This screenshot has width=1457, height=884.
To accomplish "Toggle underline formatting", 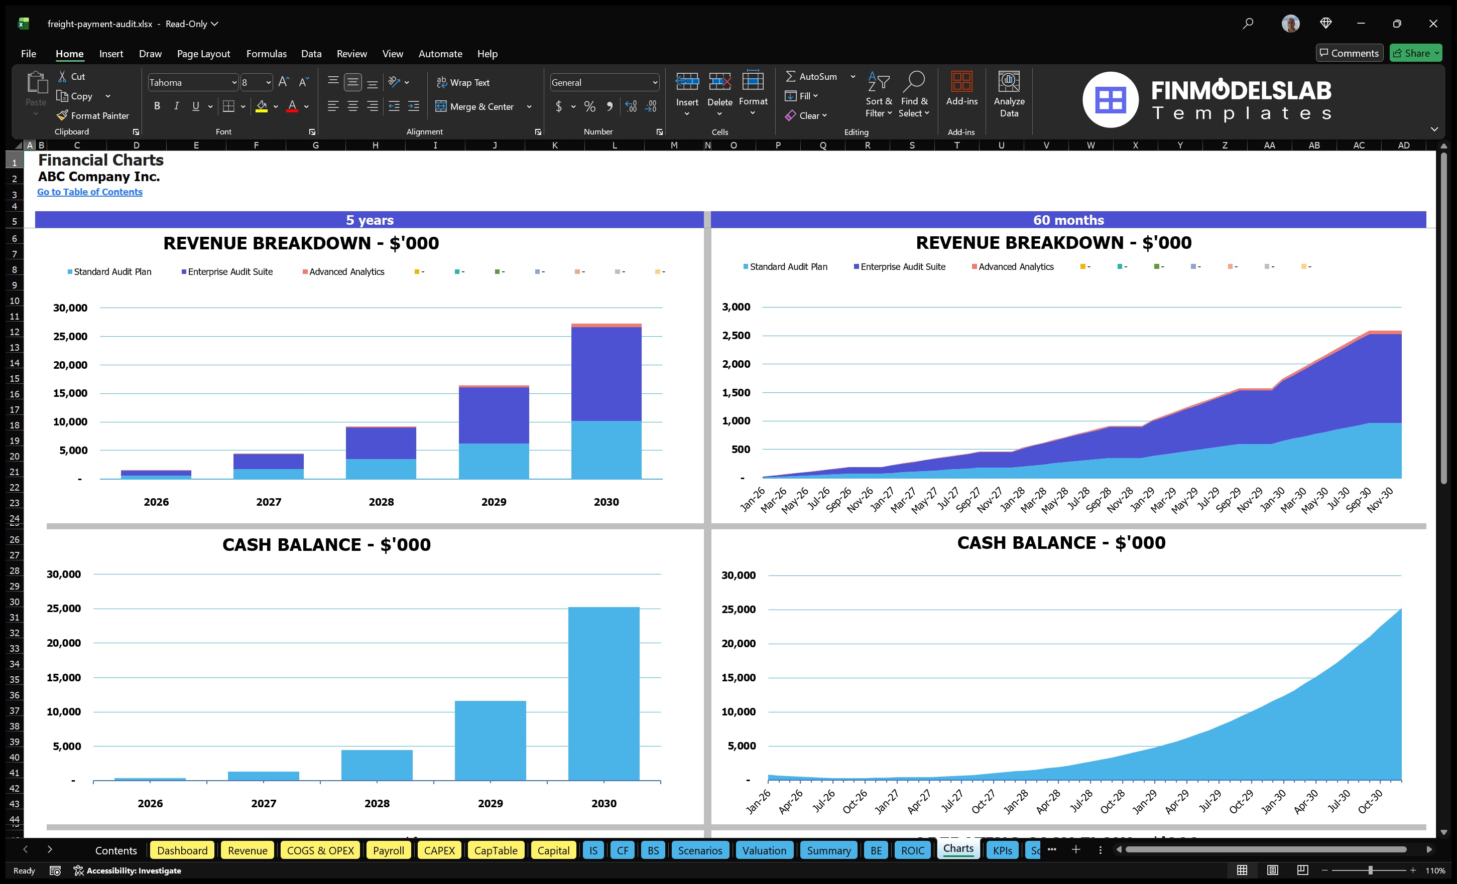I will 195,106.
